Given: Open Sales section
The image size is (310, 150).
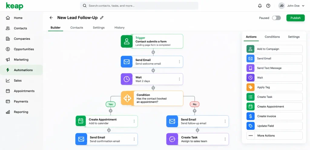Looking at the screenshot, I should point(21,80).
